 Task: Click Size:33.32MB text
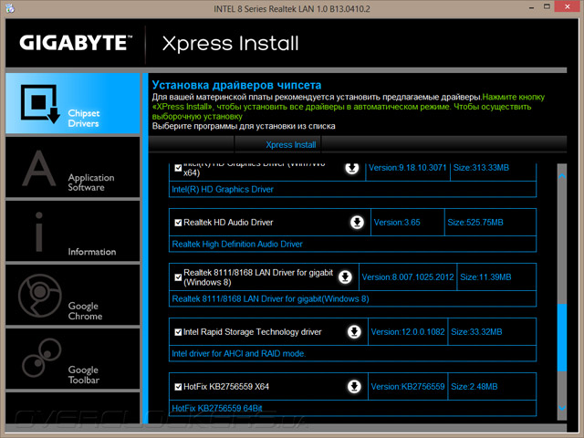tap(476, 331)
